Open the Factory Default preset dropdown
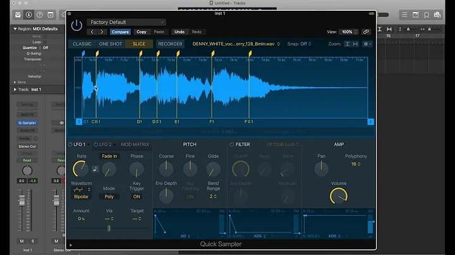The image size is (455, 255). click(x=126, y=22)
